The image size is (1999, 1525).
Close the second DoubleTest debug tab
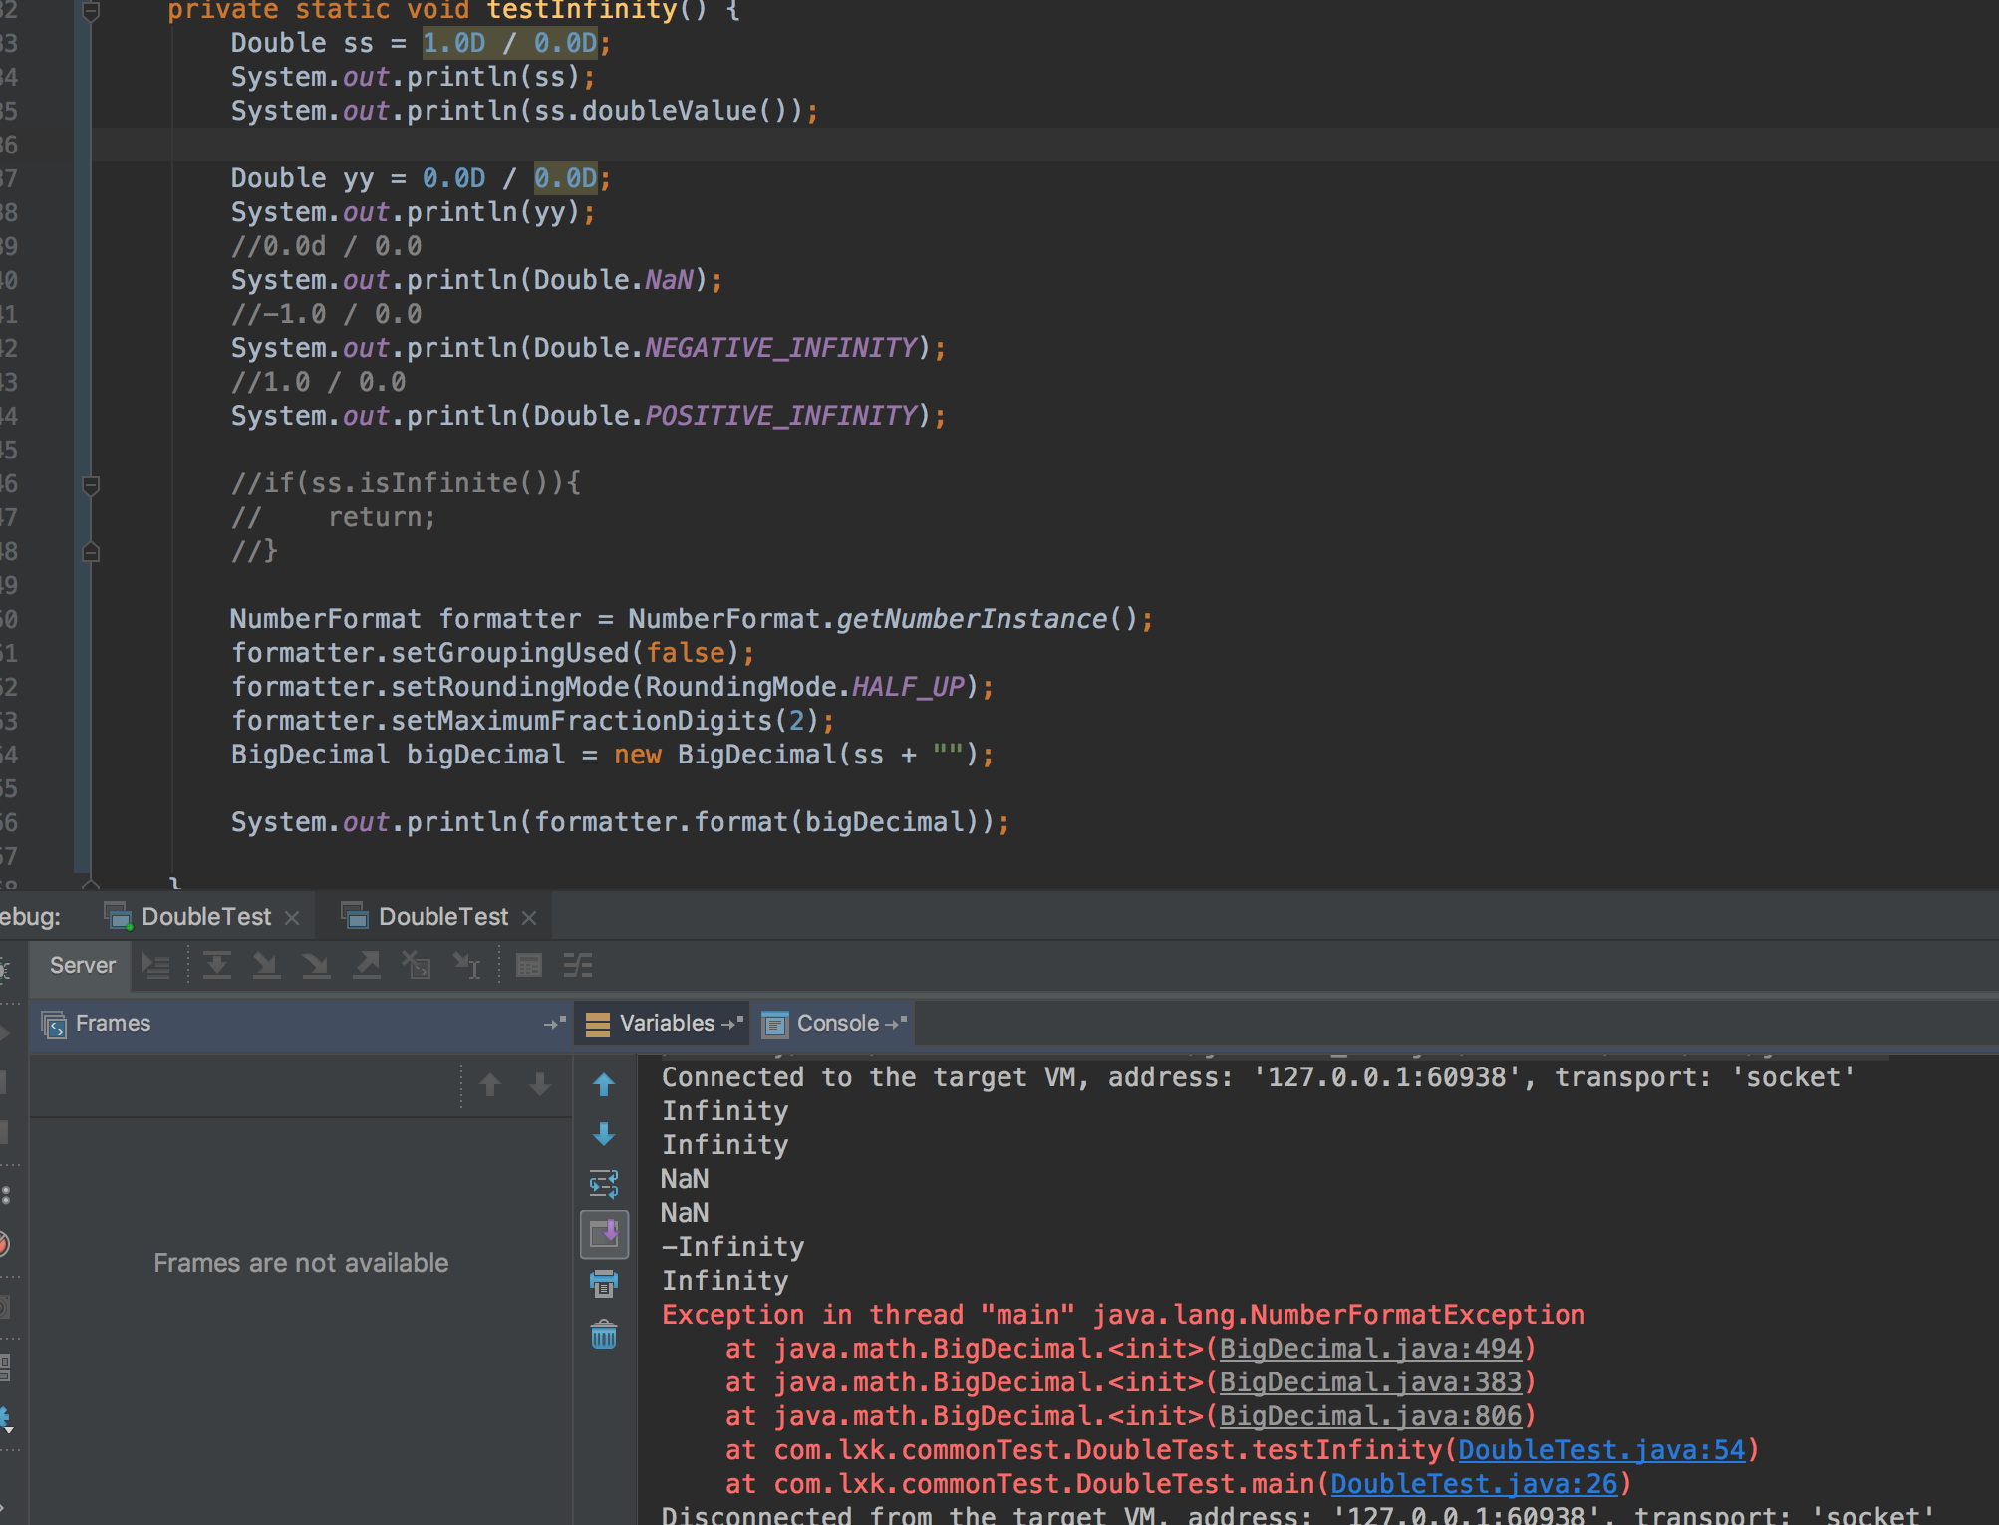(x=529, y=918)
